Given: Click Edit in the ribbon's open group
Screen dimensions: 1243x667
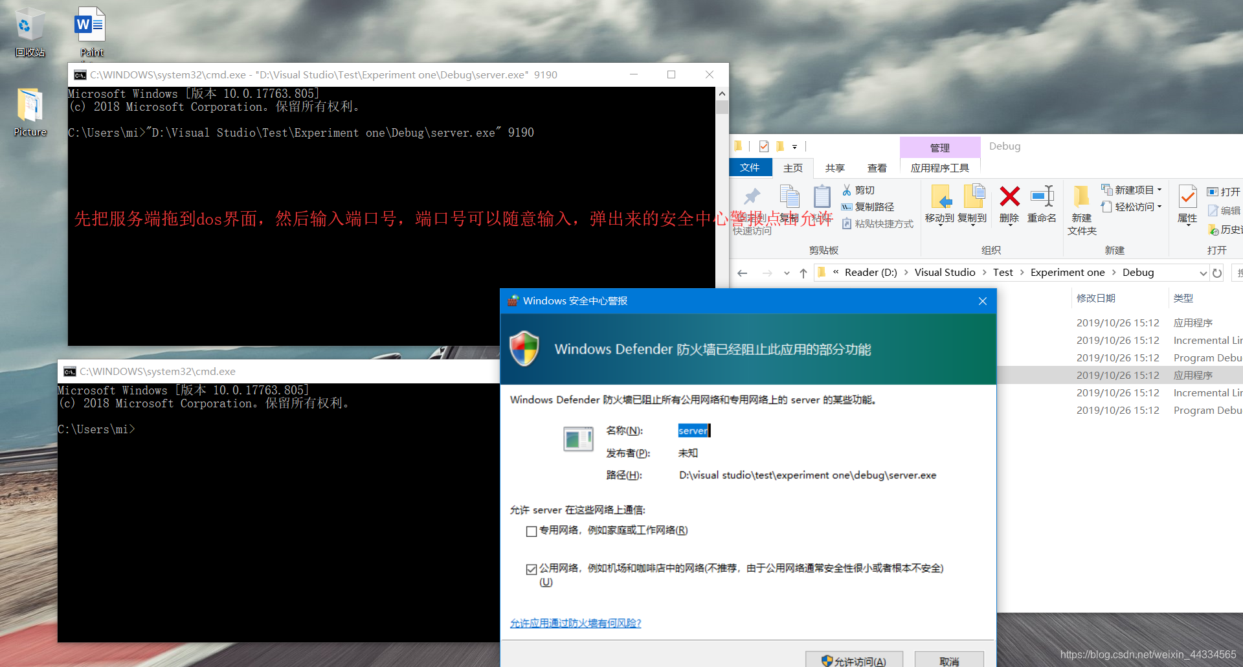Looking at the screenshot, I should tap(1224, 210).
